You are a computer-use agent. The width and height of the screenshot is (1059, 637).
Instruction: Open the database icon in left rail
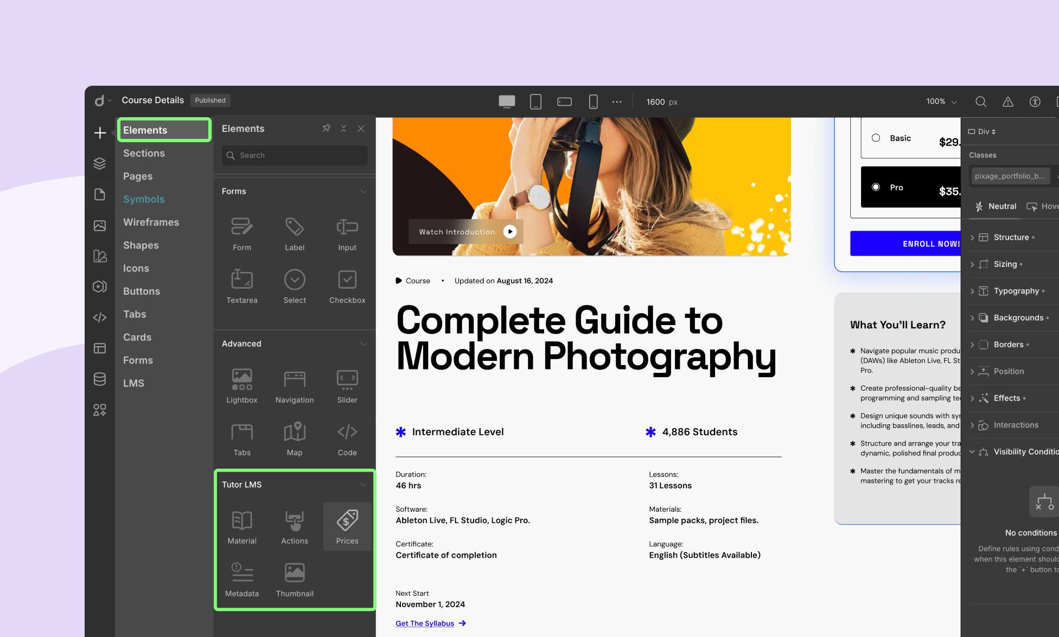pyautogui.click(x=100, y=379)
